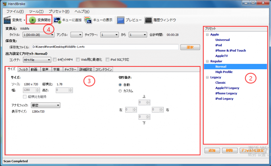Select the AppleTV preset
The width and height of the screenshot is (271, 166).
(x=222, y=56)
